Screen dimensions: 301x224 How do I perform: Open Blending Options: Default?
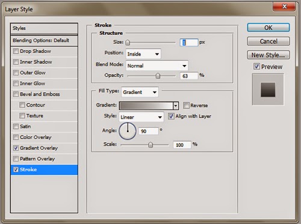pyautogui.click(x=44, y=40)
